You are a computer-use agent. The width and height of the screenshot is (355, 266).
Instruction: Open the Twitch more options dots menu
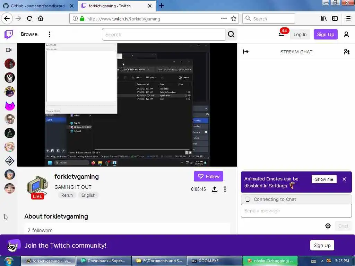click(x=49, y=34)
